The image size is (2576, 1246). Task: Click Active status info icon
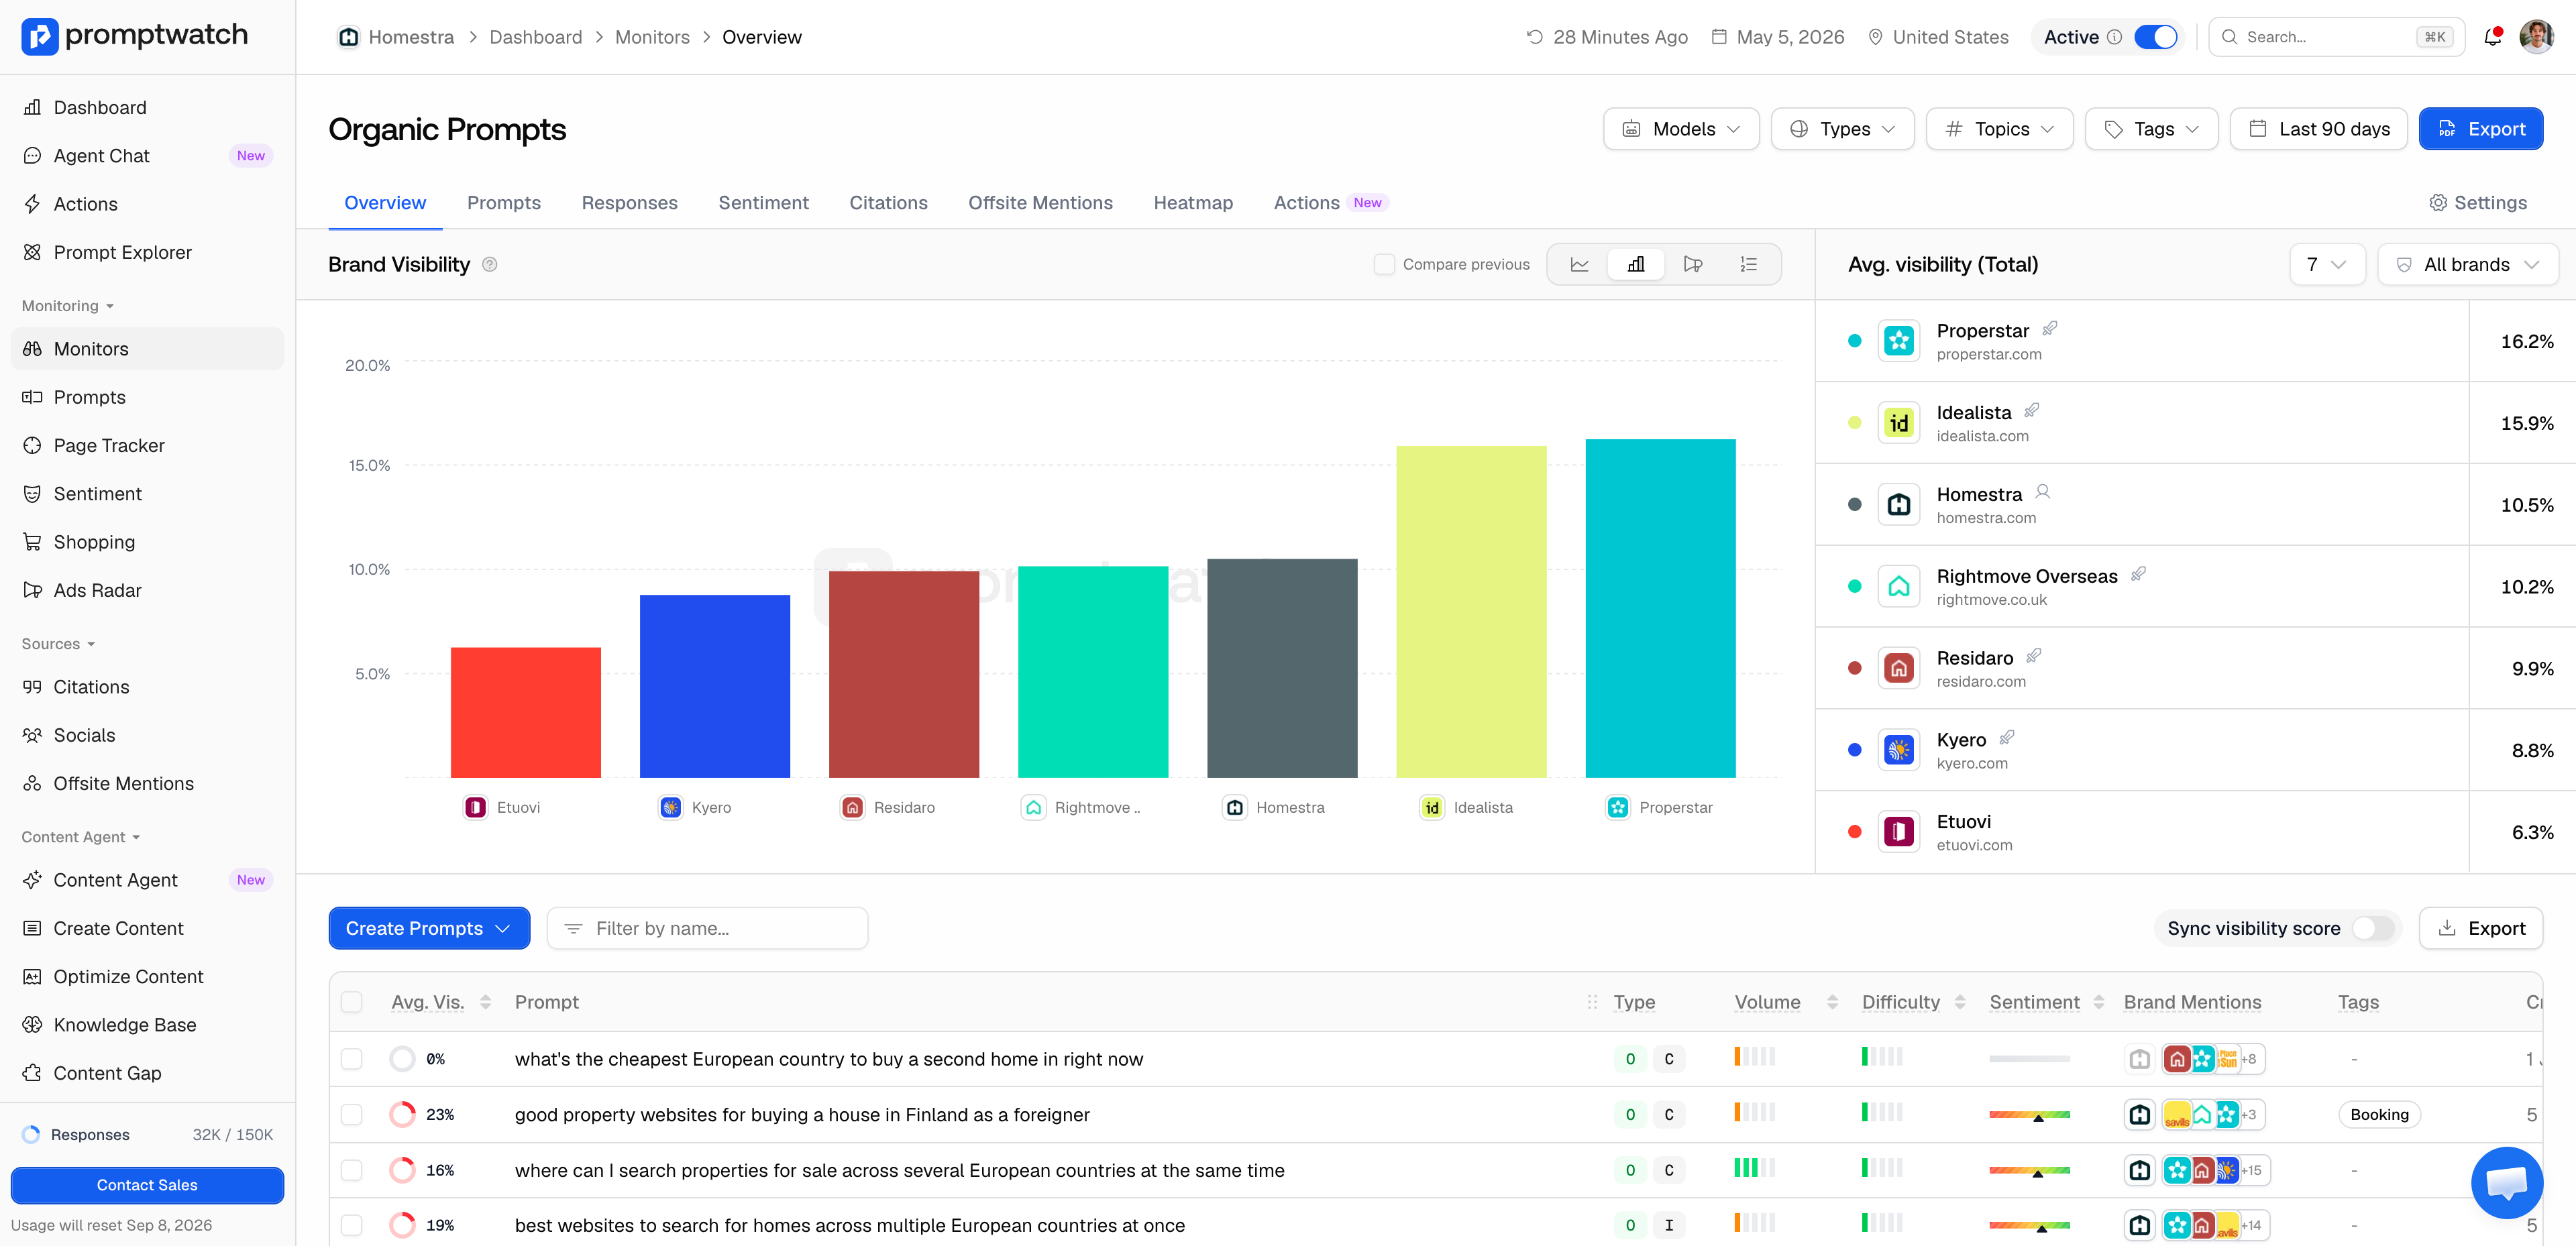(x=2114, y=37)
